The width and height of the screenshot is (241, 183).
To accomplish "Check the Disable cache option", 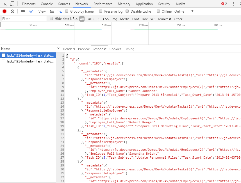I will 127,11.
